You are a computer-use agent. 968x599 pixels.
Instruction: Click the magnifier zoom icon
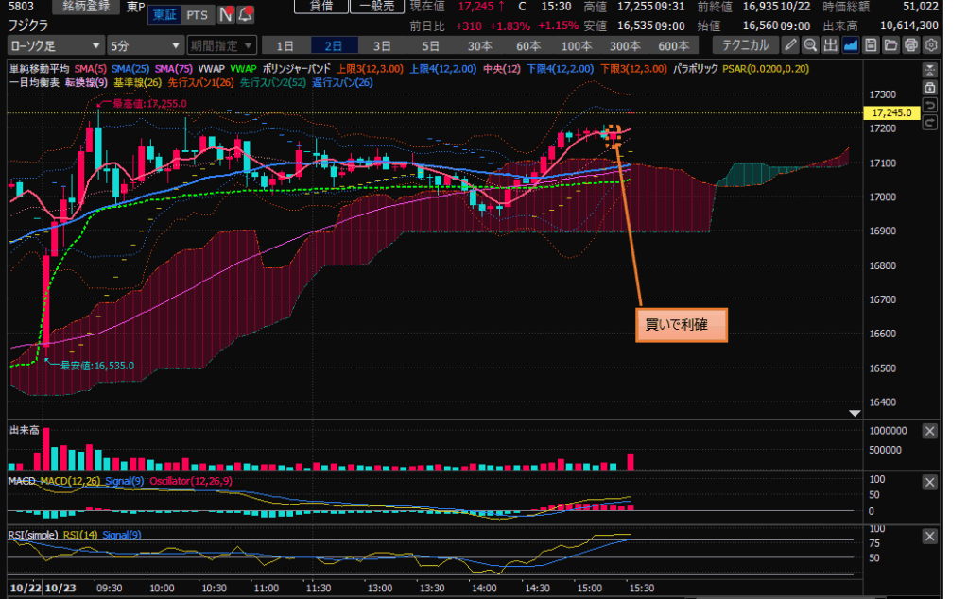click(810, 44)
